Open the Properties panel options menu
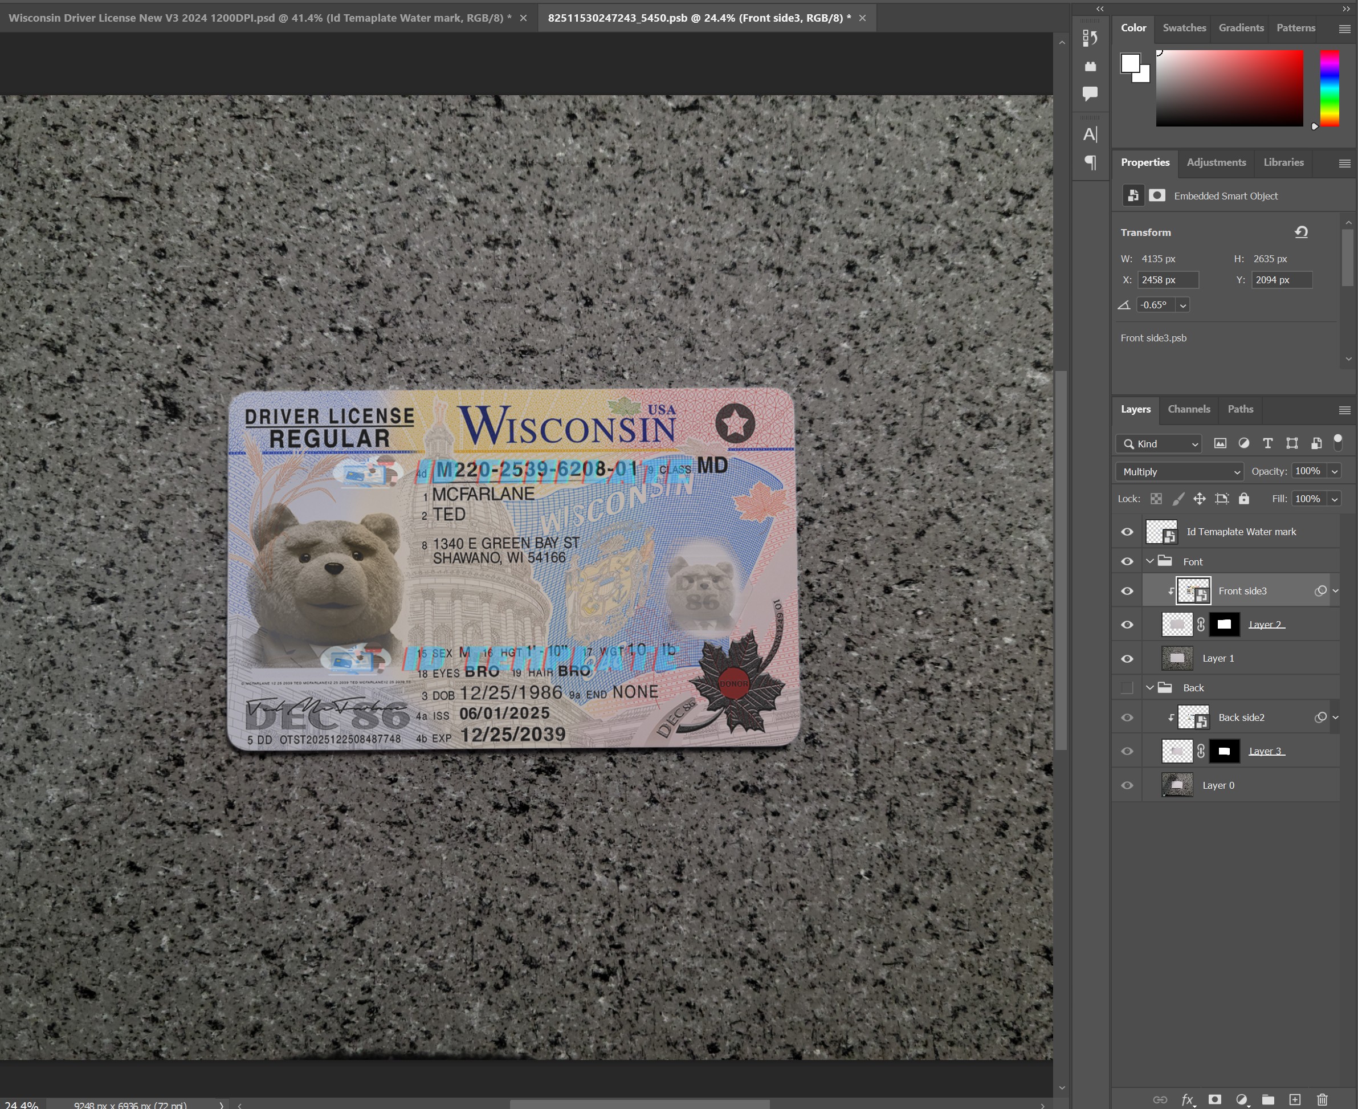 [x=1344, y=164]
